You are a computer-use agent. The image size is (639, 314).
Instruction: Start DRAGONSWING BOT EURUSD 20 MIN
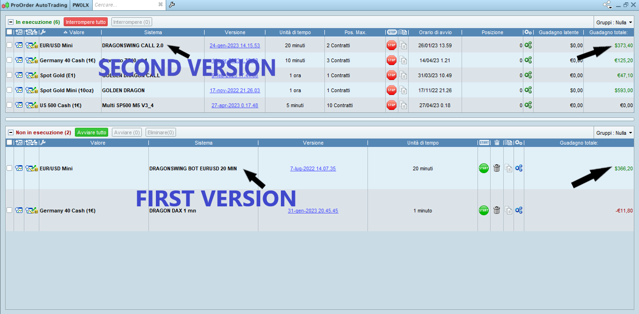(484, 168)
